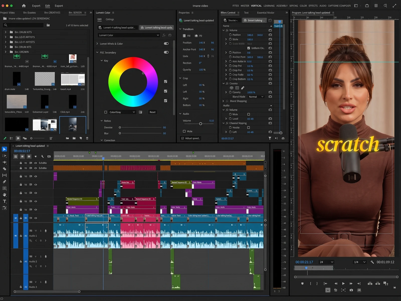Collapse the Crop section in Properties
The width and height of the screenshot is (401, 301).
pos(180,78)
